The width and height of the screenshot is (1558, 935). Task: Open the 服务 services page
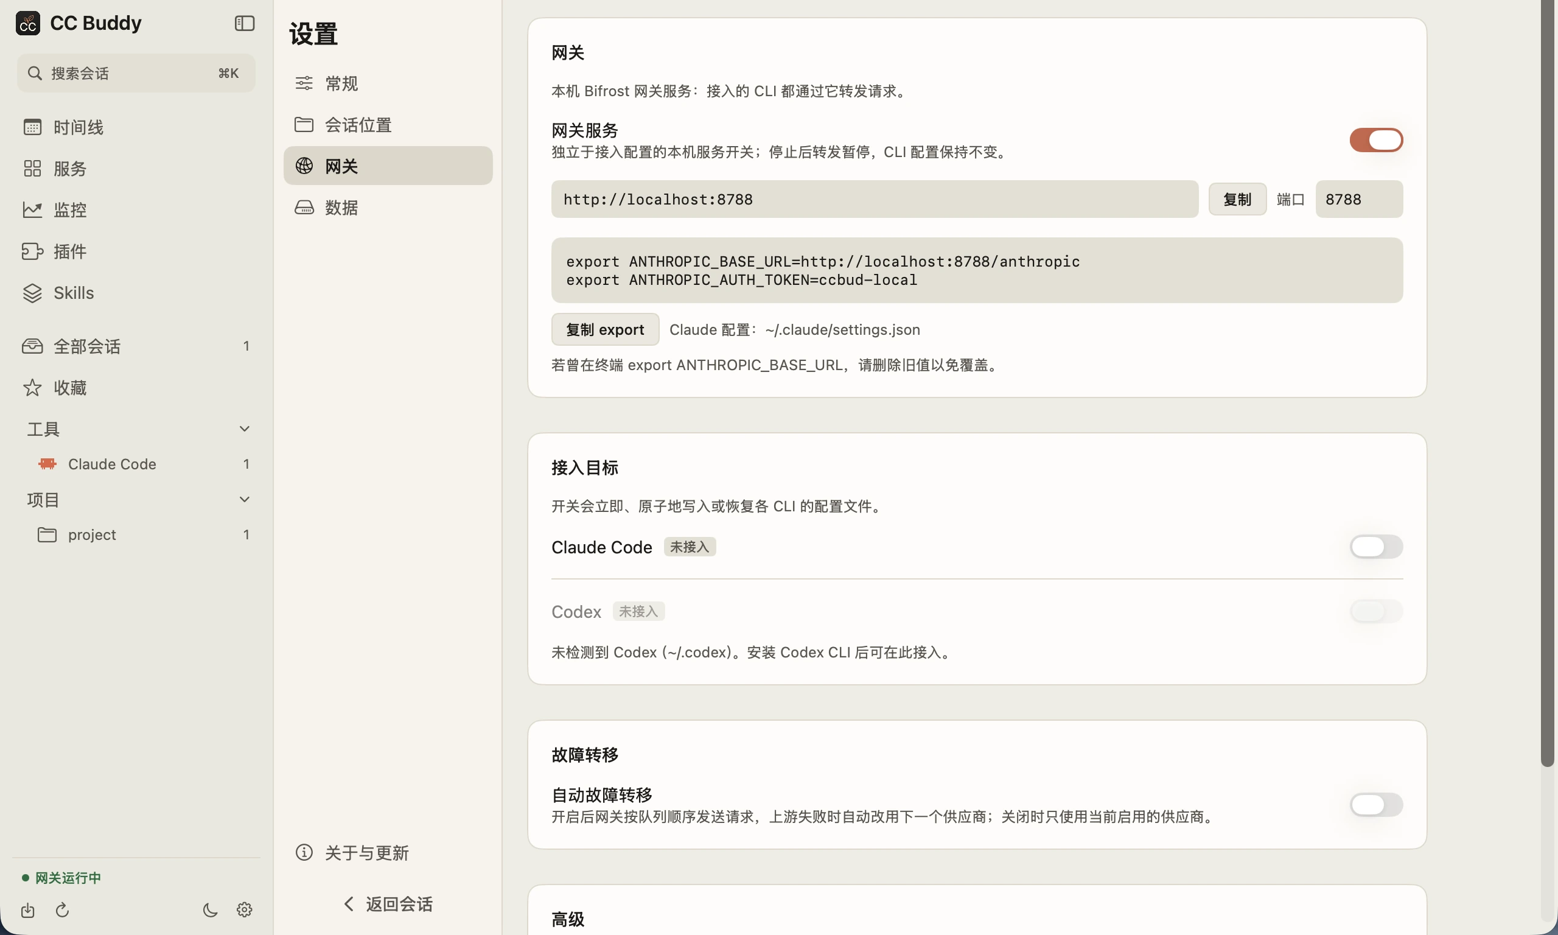(x=136, y=168)
